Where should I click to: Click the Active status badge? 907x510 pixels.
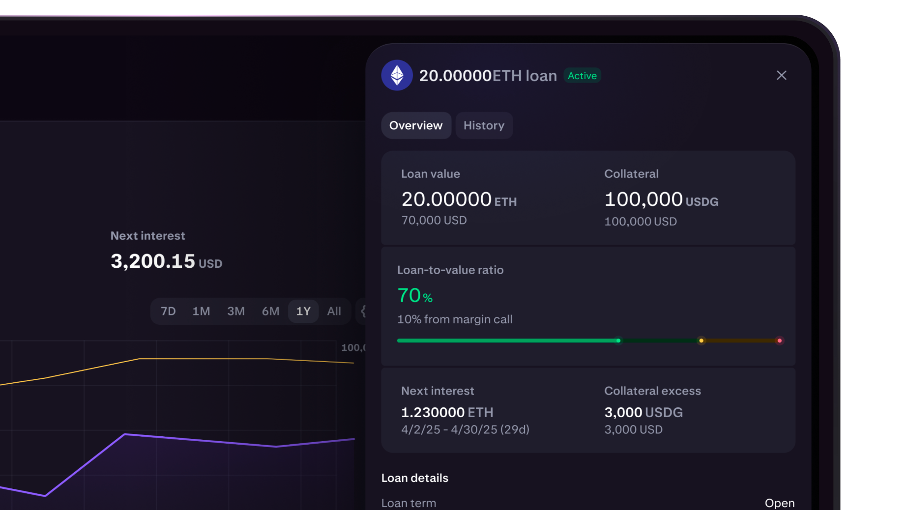pos(582,75)
